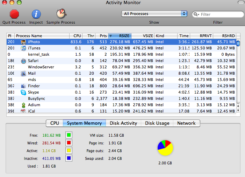The image size is (245, 177).
Task: Click the green window zoom button
Action: coord(19,2)
